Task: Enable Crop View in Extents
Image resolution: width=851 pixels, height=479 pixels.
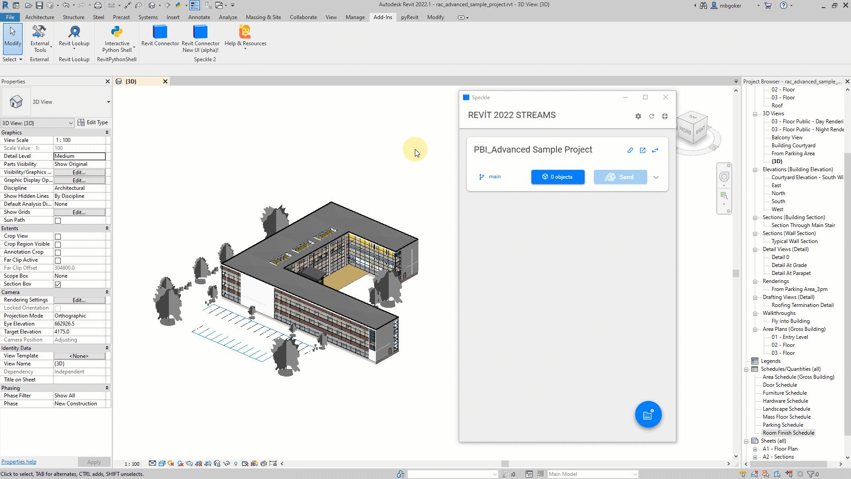Action: [x=58, y=236]
